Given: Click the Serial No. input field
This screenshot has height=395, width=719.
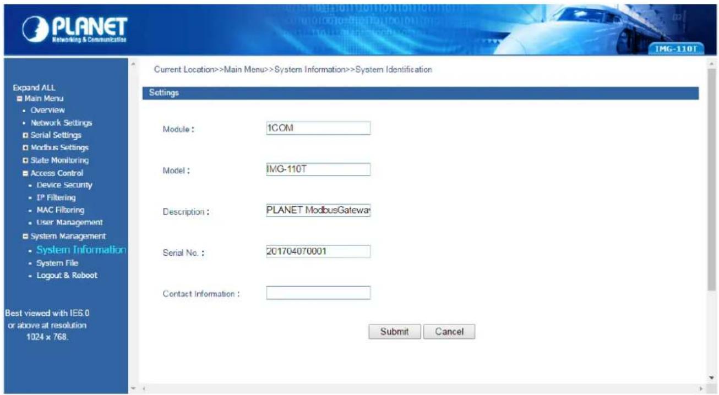Looking at the screenshot, I should (x=318, y=251).
